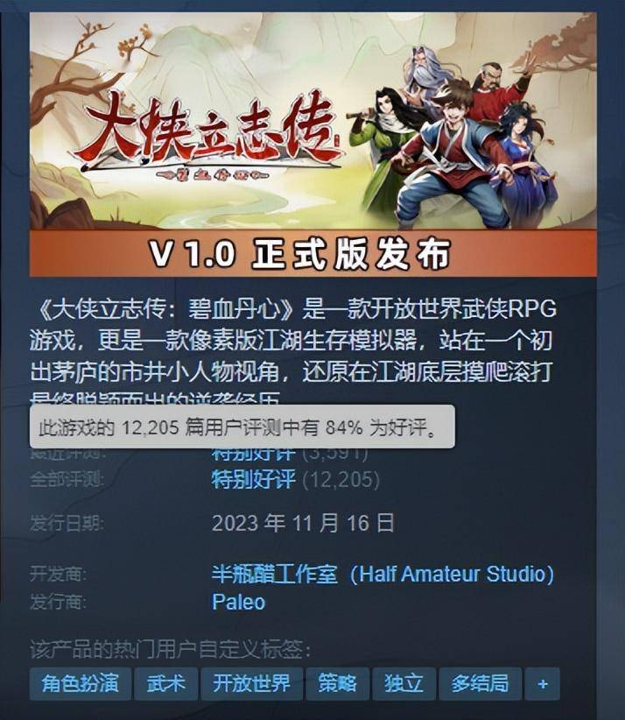
Task: Select the 武术 tag
Action: point(165,684)
